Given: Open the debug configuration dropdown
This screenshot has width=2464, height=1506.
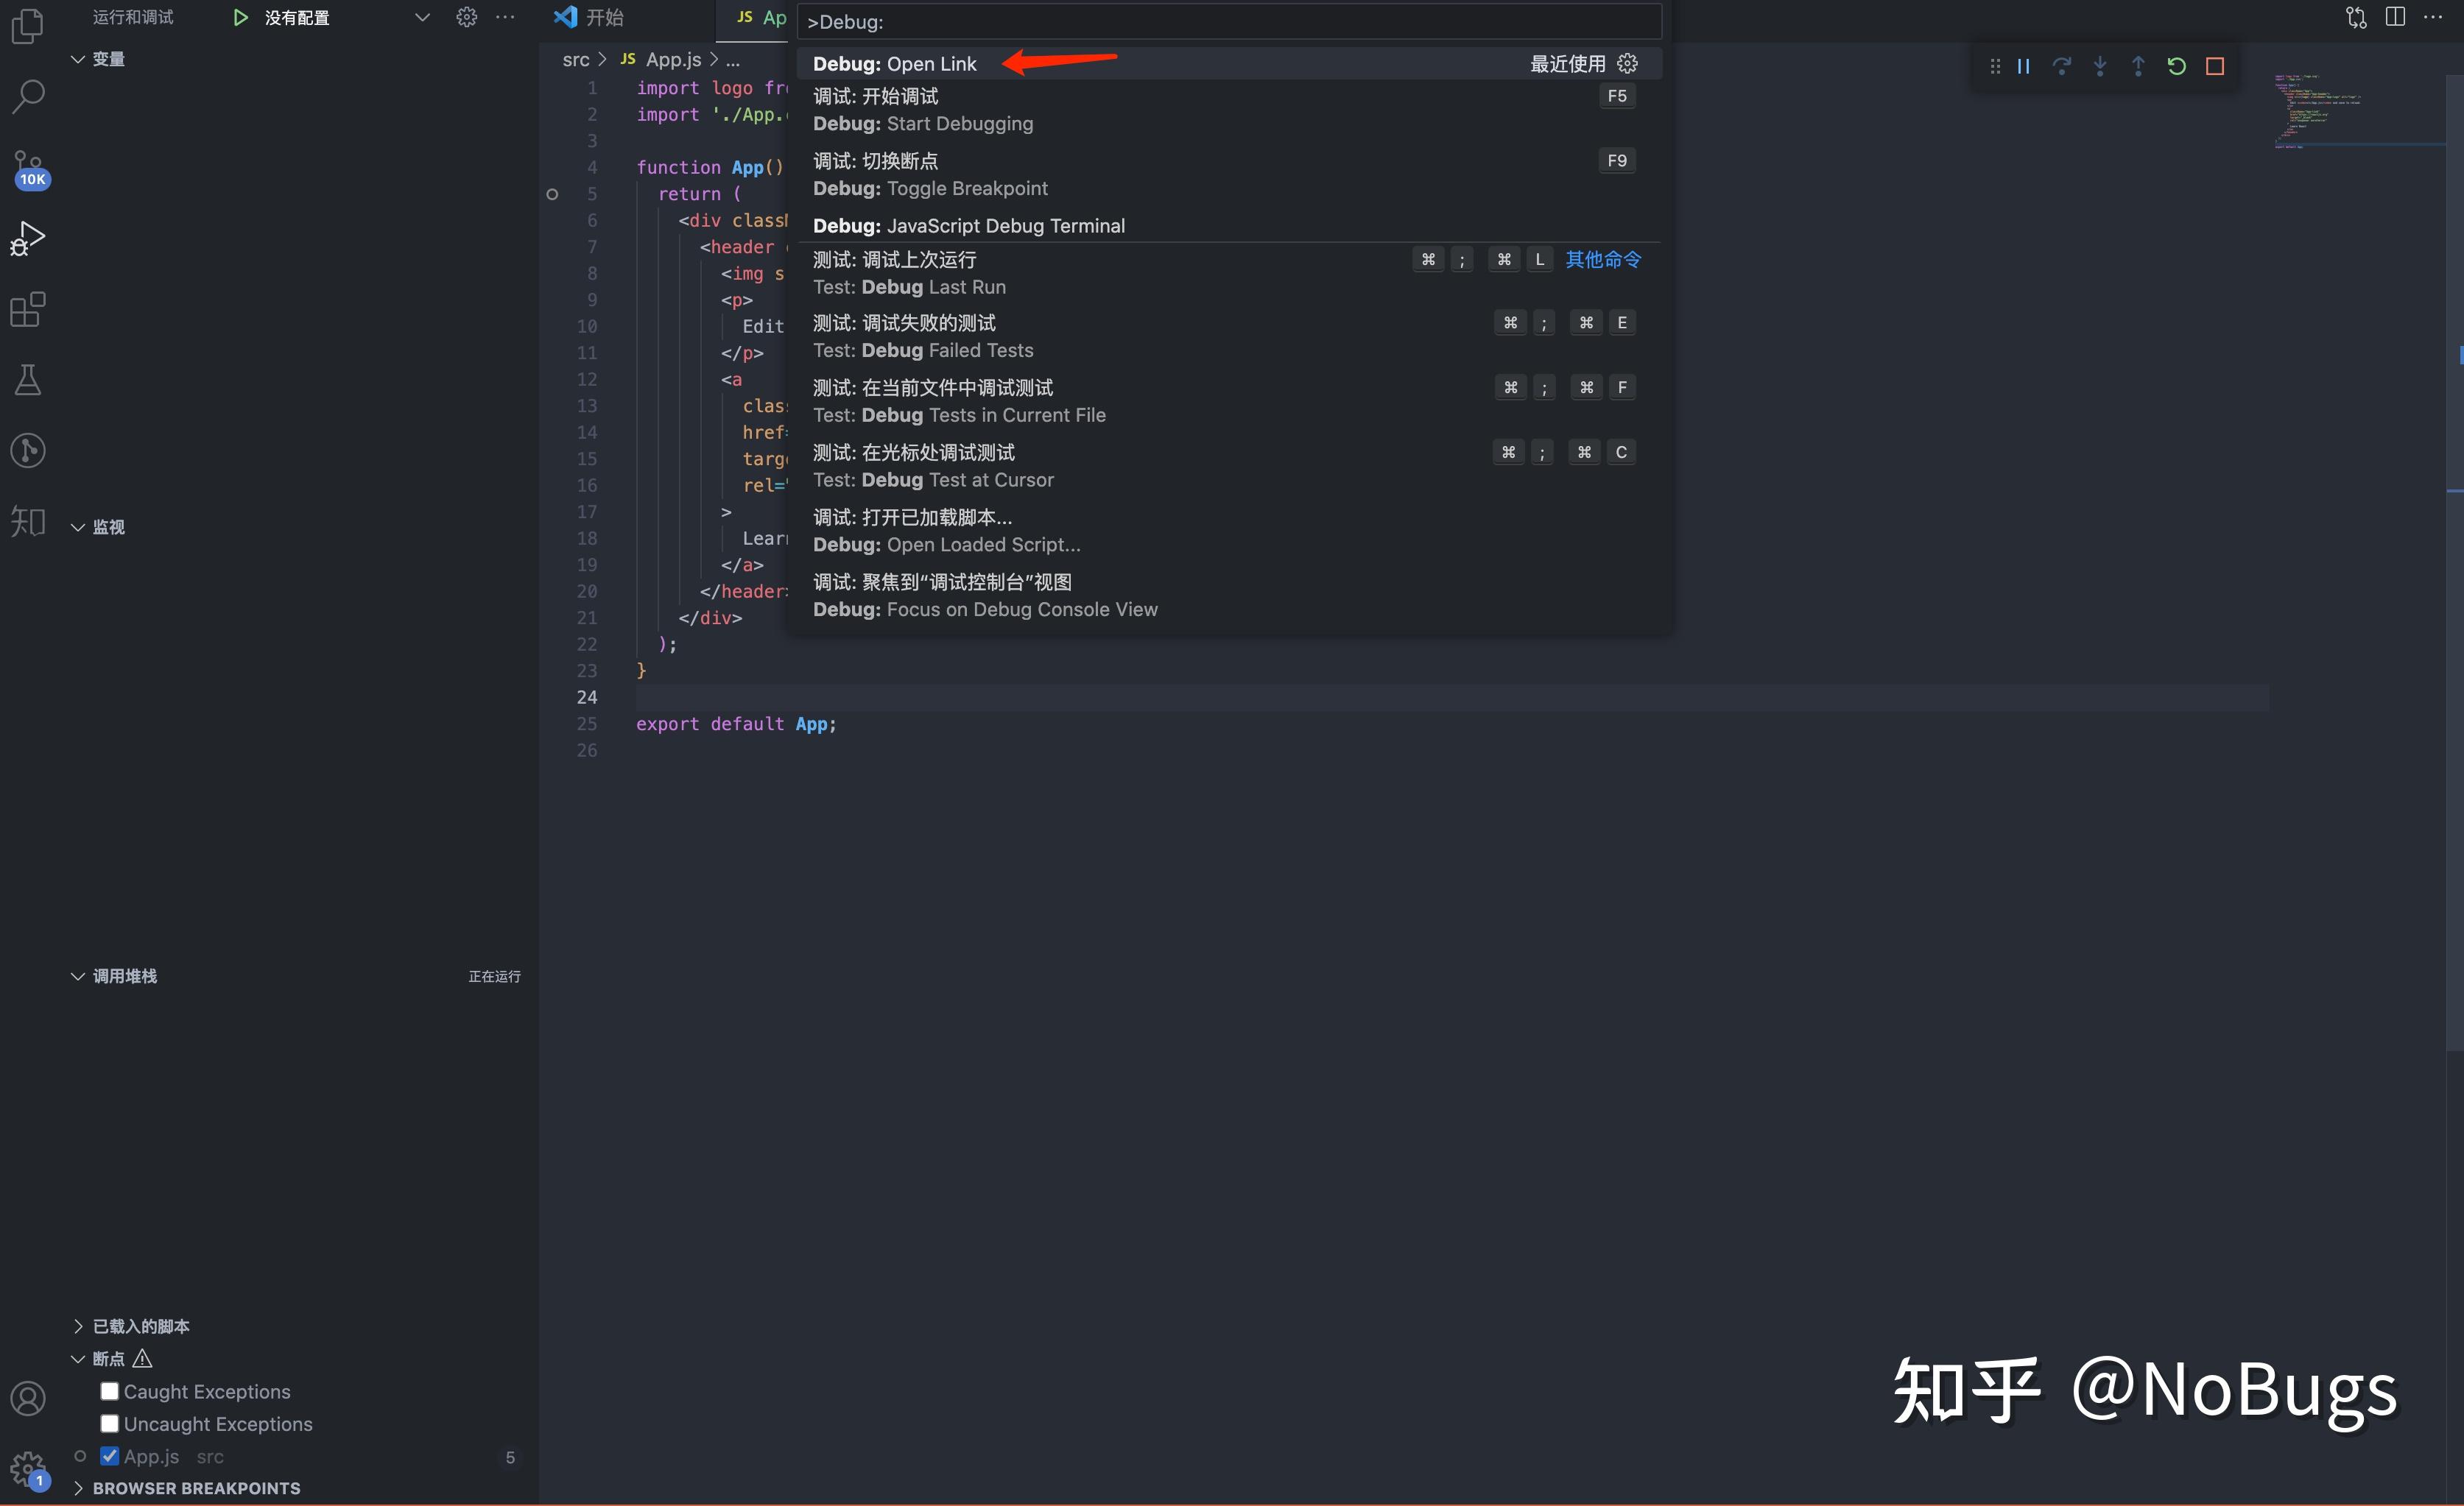Looking at the screenshot, I should pos(421,17).
